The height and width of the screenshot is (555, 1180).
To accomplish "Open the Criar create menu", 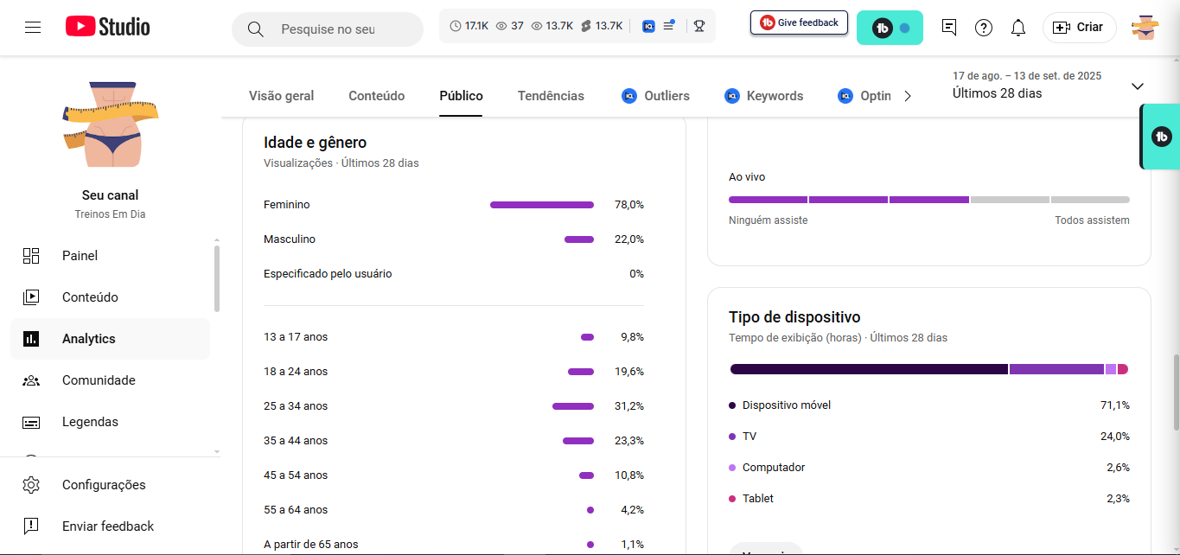I will (x=1079, y=28).
